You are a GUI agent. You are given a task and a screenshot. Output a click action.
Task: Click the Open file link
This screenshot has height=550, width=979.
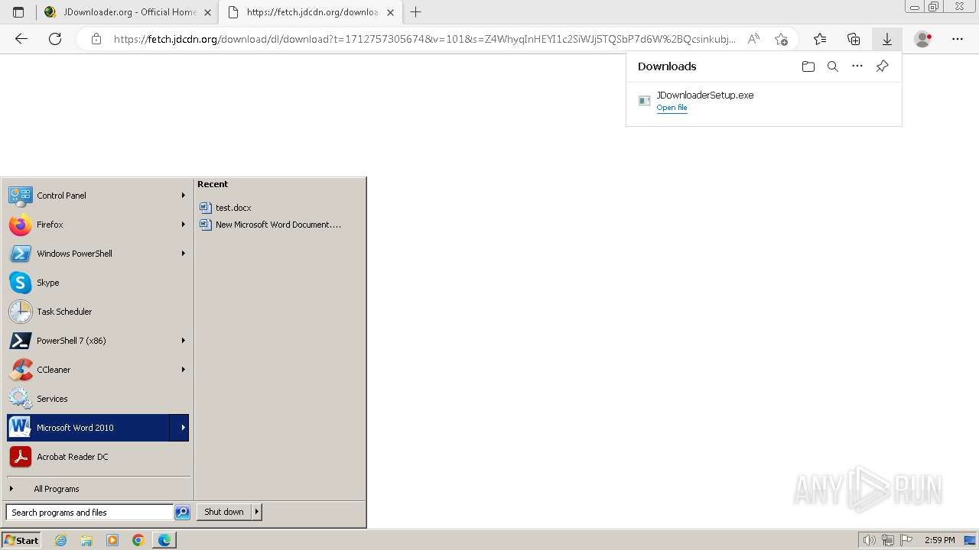point(672,108)
